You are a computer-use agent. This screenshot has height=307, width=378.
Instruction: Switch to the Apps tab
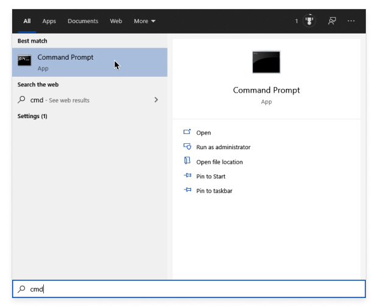49,21
